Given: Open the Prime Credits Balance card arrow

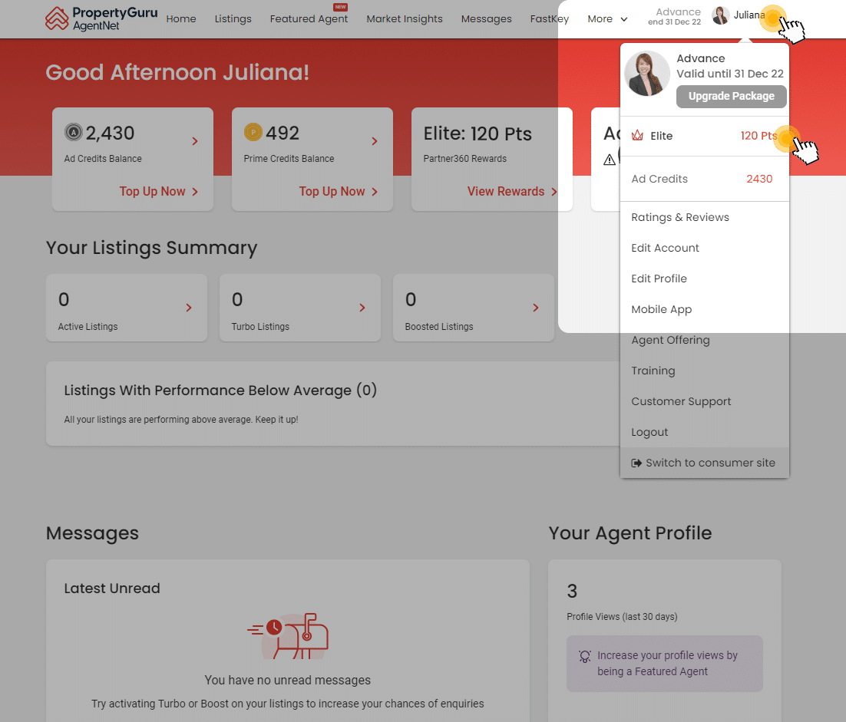Looking at the screenshot, I should [x=375, y=141].
